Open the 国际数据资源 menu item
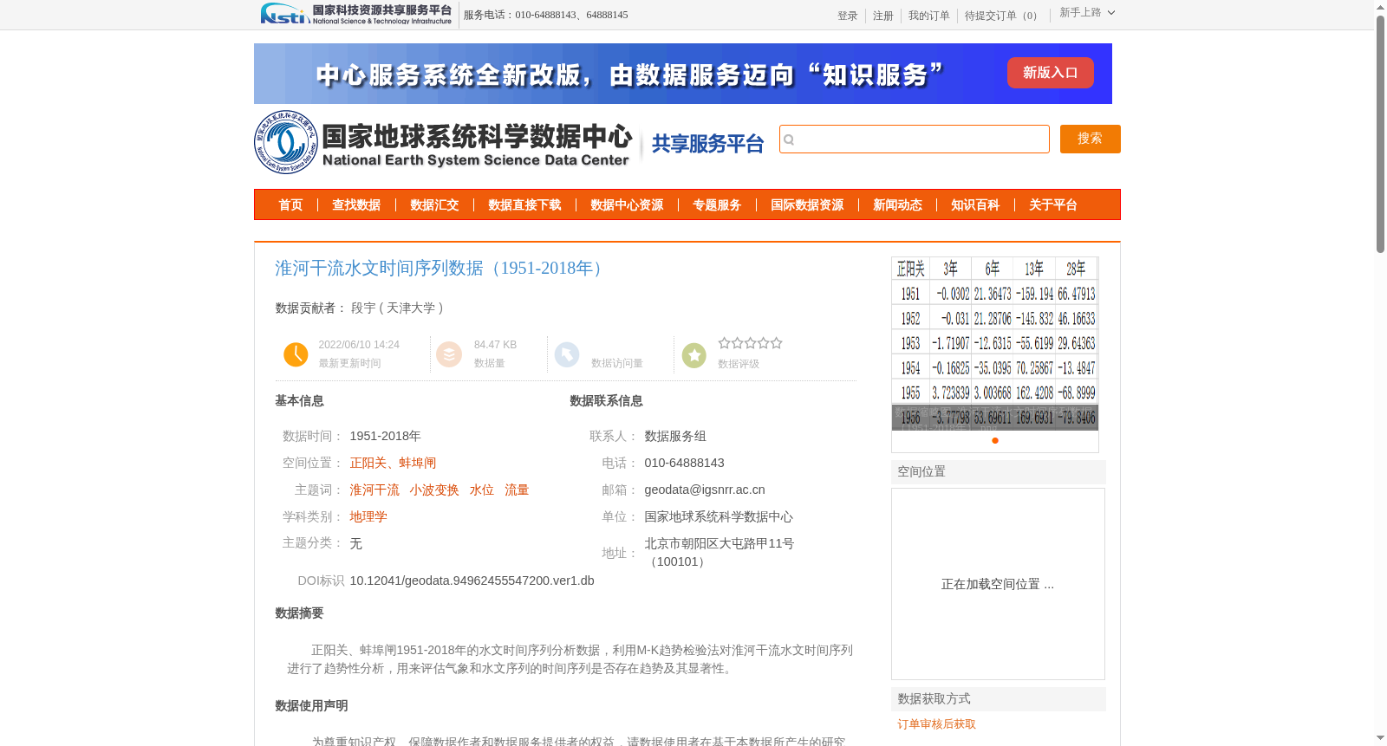 [x=807, y=205]
